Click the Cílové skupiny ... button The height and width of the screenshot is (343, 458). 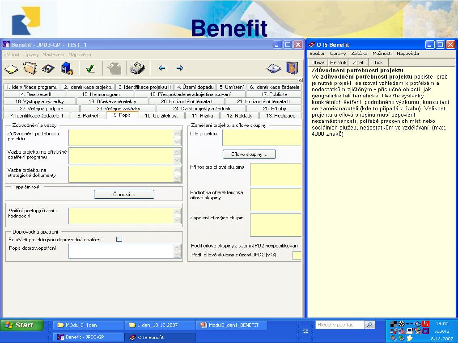tap(249, 154)
